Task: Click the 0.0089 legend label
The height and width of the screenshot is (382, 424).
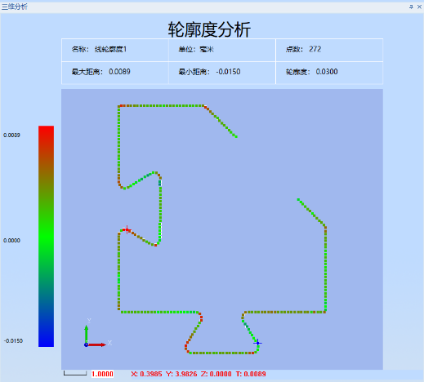Action: [x=11, y=135]
